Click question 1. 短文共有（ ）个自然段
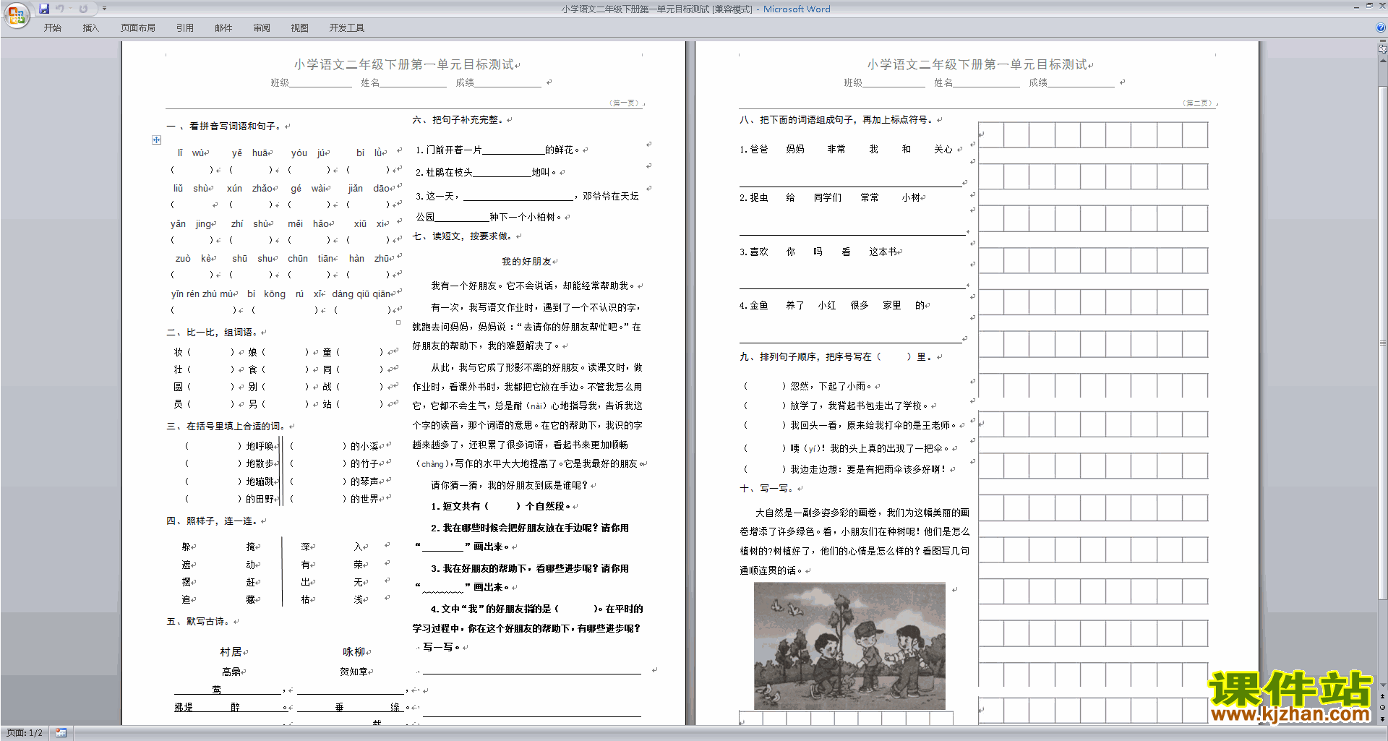 coord(500,507)
